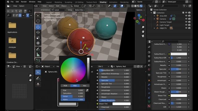Open the node editor Object type dropdown

point(48,67)
